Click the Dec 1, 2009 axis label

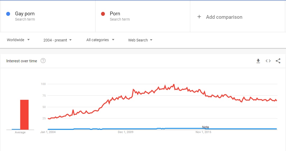point(126,132)
